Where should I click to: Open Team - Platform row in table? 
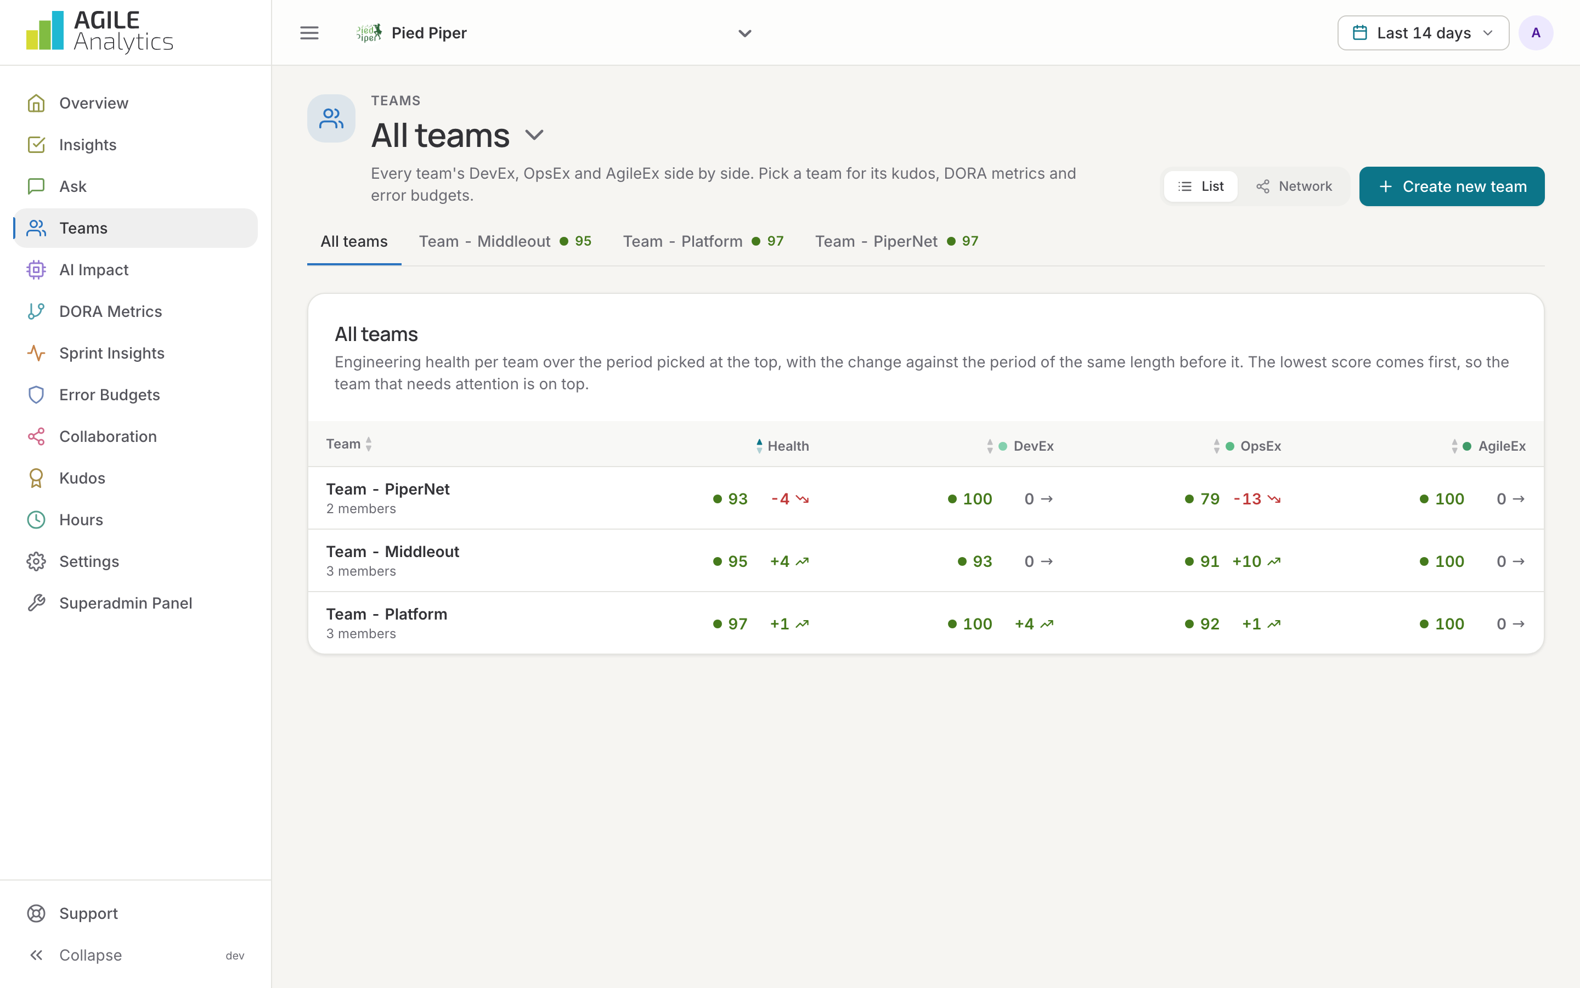click(x=926, y=623)
